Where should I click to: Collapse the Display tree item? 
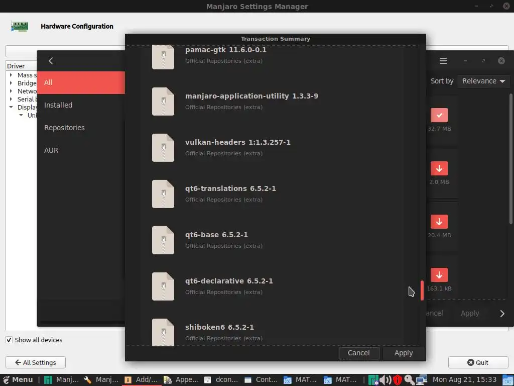point(11,107)
